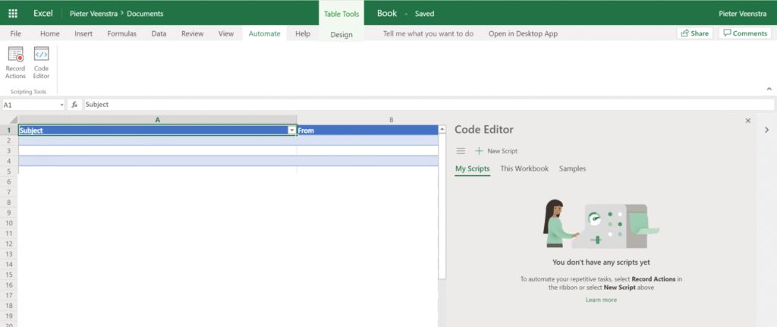Click the Learn more link

coord(601,300)
